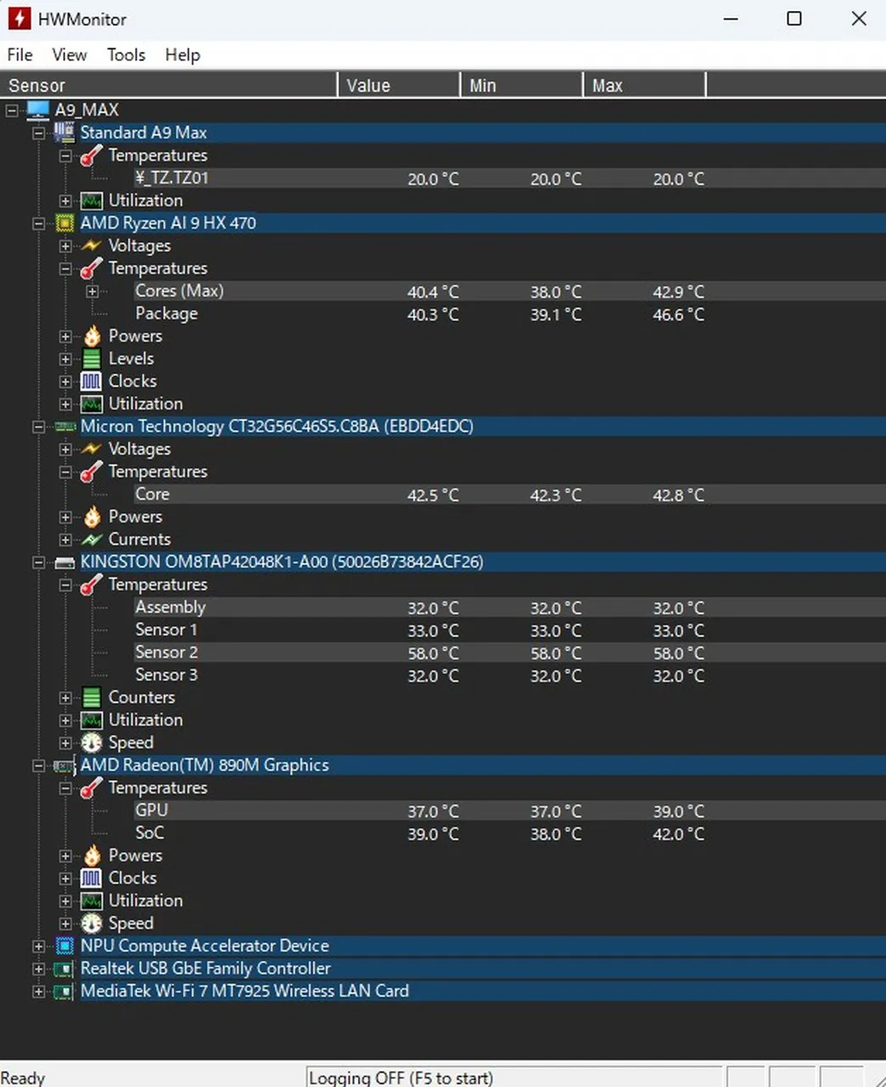Viewport: 886px width, 1087px height.
Task: Click the A9_MAX computer icon
Action: pos(37,110)
